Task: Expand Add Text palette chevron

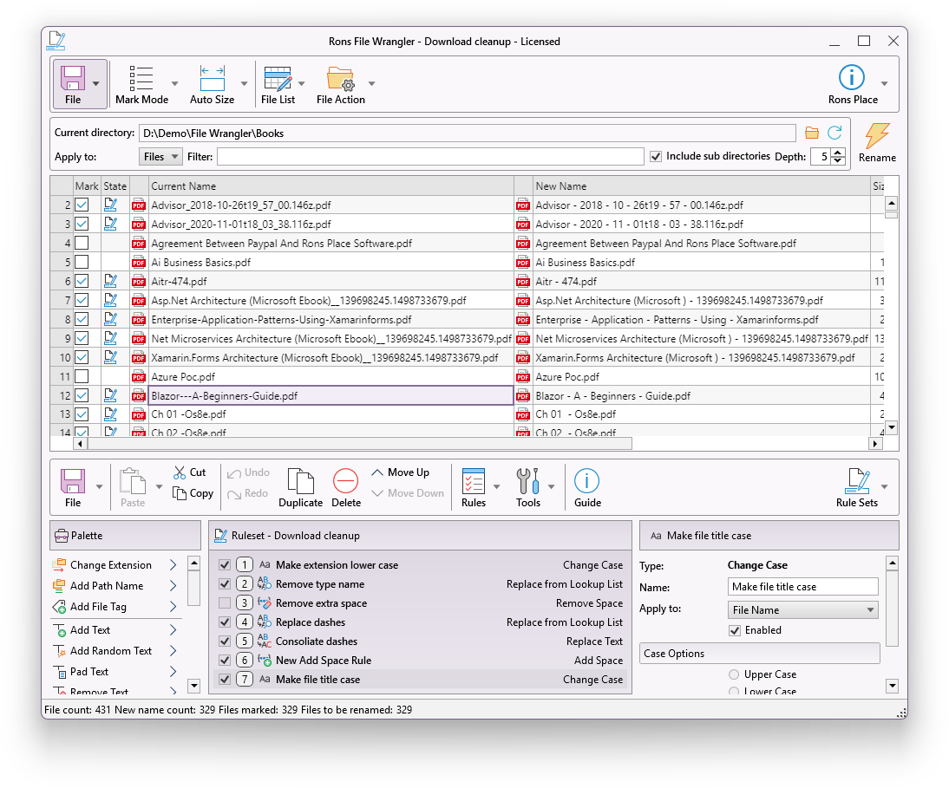Action: 173,630
